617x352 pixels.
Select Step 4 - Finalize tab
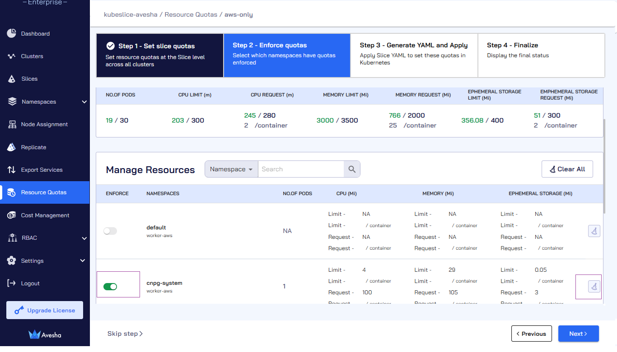(x=541, y=55)
